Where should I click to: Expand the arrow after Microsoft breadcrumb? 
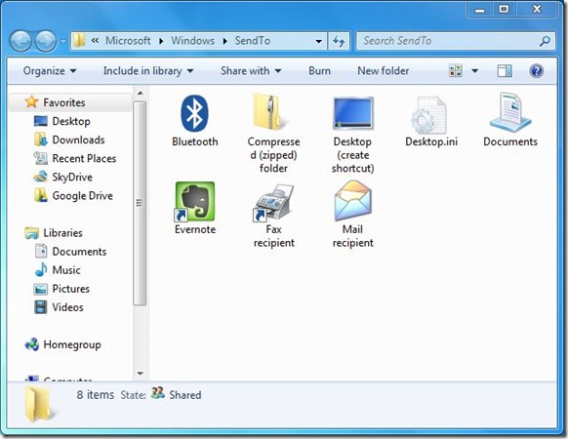coord(161,41)
